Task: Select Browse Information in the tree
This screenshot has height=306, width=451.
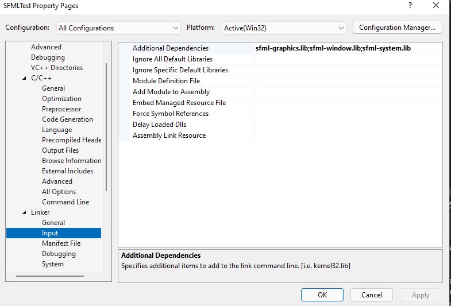Action: click(x=71, y=161)
